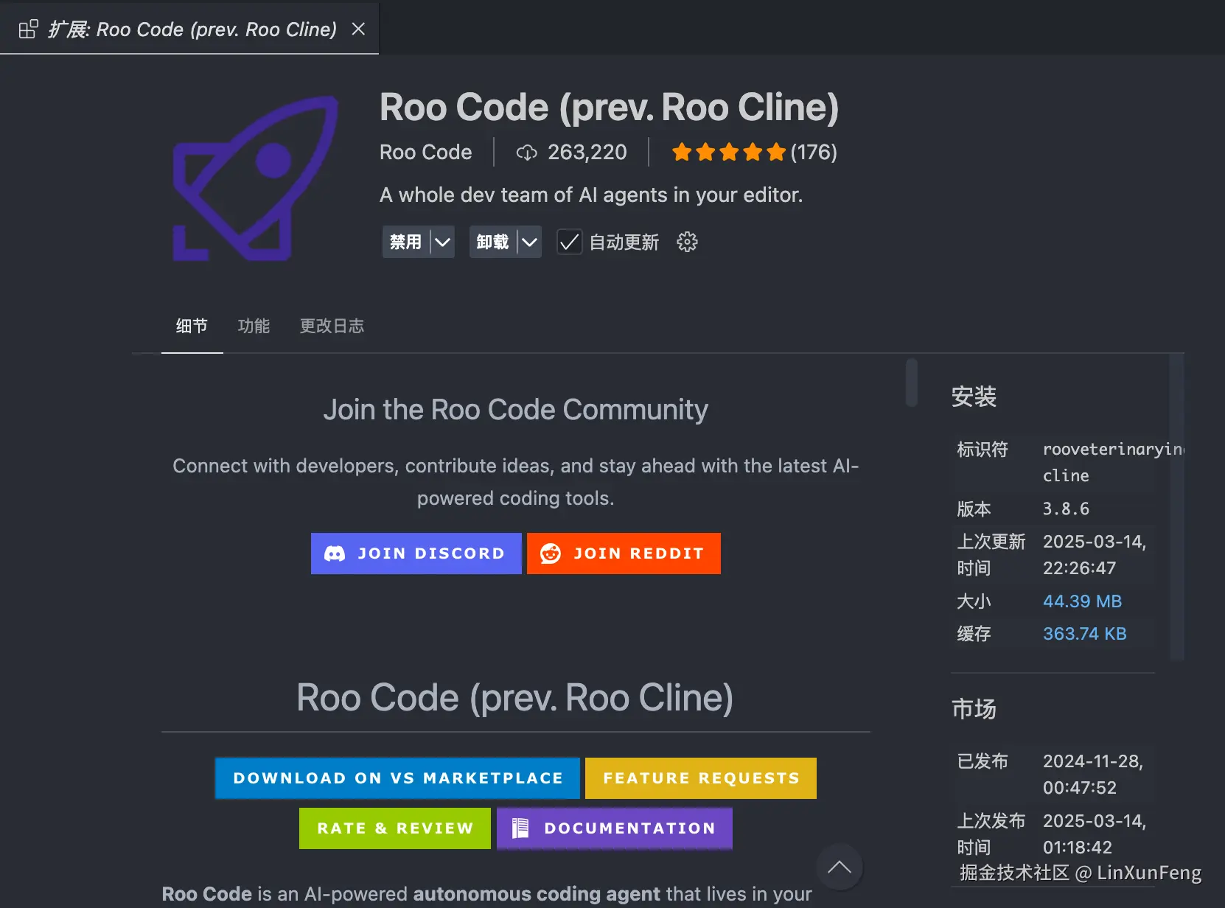This screenshot has height=908, width=1225.
Task: Click the Join Reddit button
Action: (624, 553)
